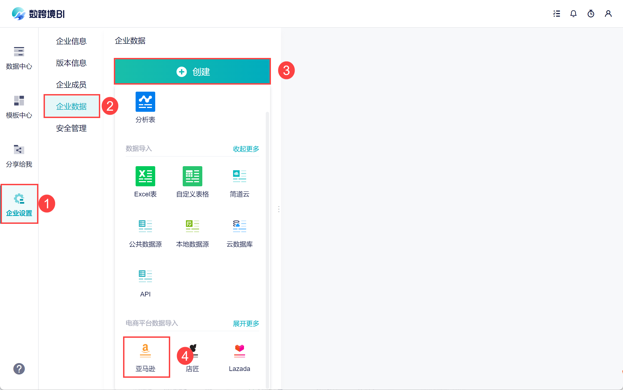Go to 数据中心 in sidebar
Viewport: 623px width, 390px height.
19,58
